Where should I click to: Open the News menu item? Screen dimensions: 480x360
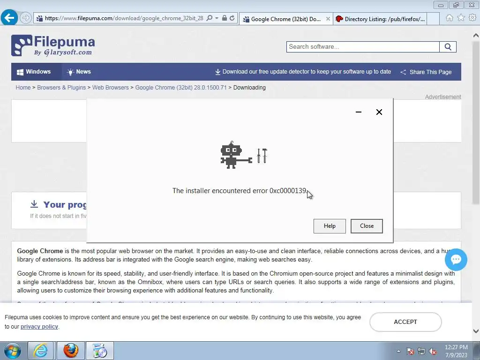[79, 72]
